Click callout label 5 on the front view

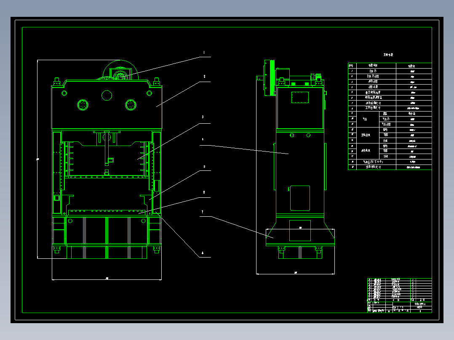[x=204, y=167]
